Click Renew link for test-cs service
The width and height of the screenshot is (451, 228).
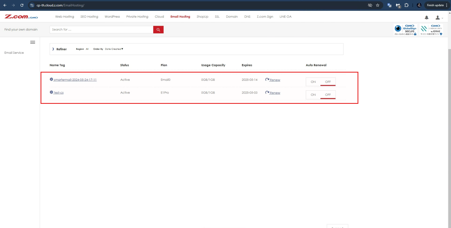pyautogui.click(x=275, y=93)
